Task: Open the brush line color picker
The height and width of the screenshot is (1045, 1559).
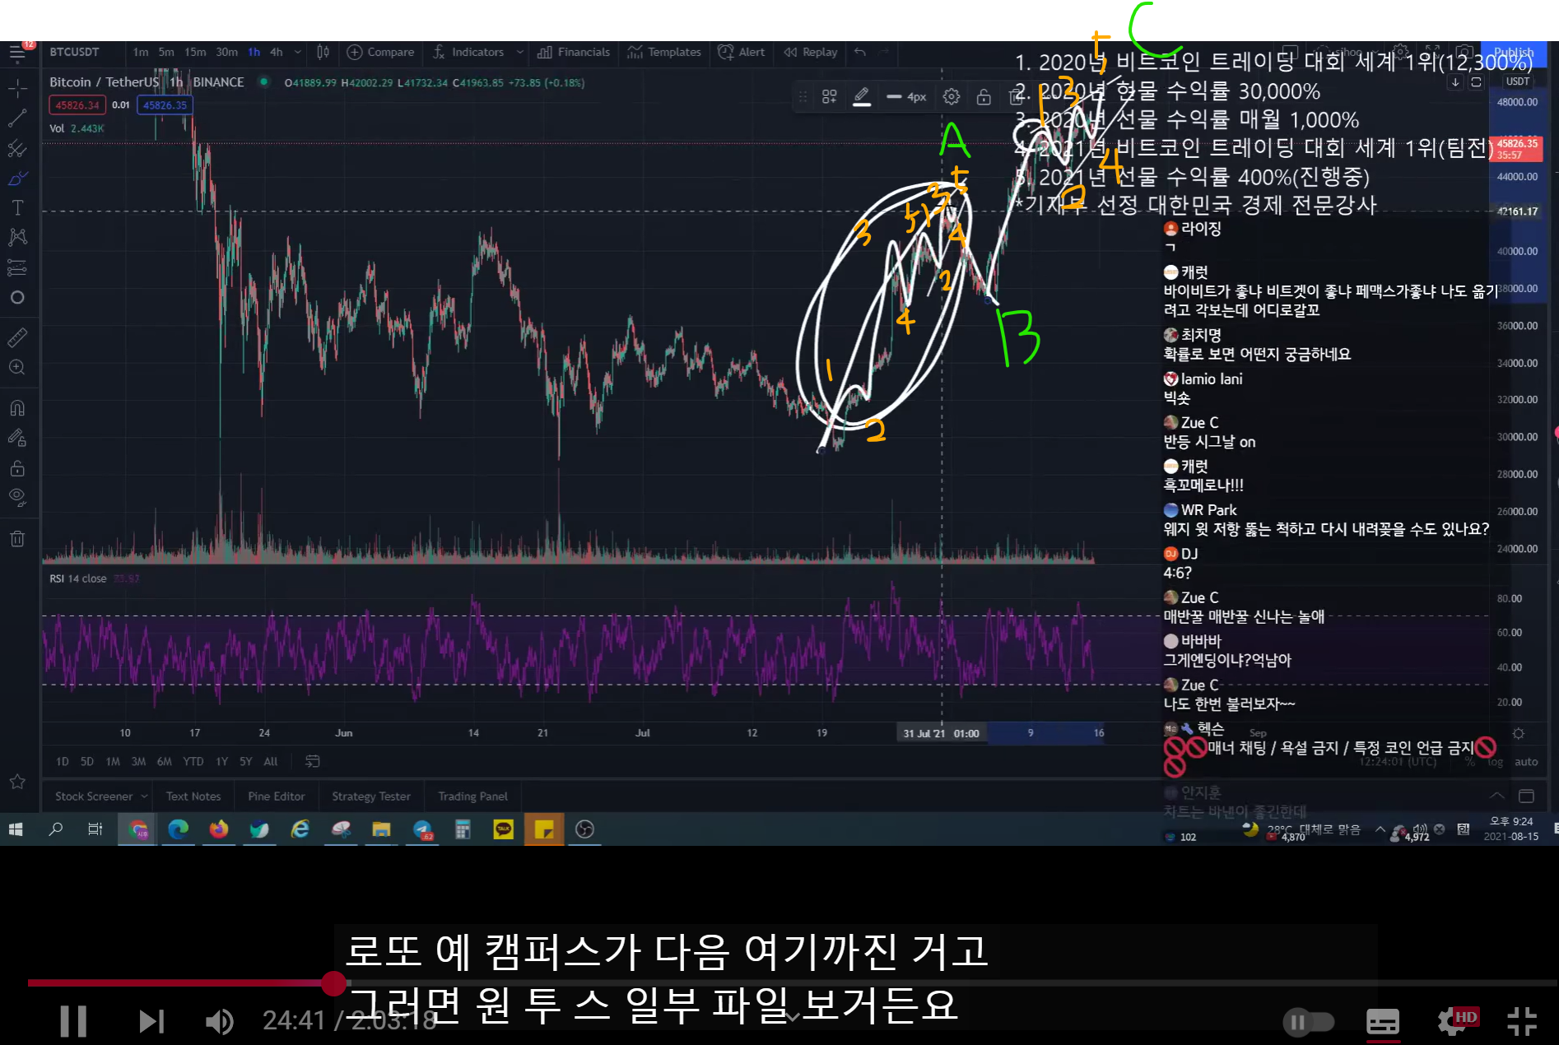Action: click(862, 97)
